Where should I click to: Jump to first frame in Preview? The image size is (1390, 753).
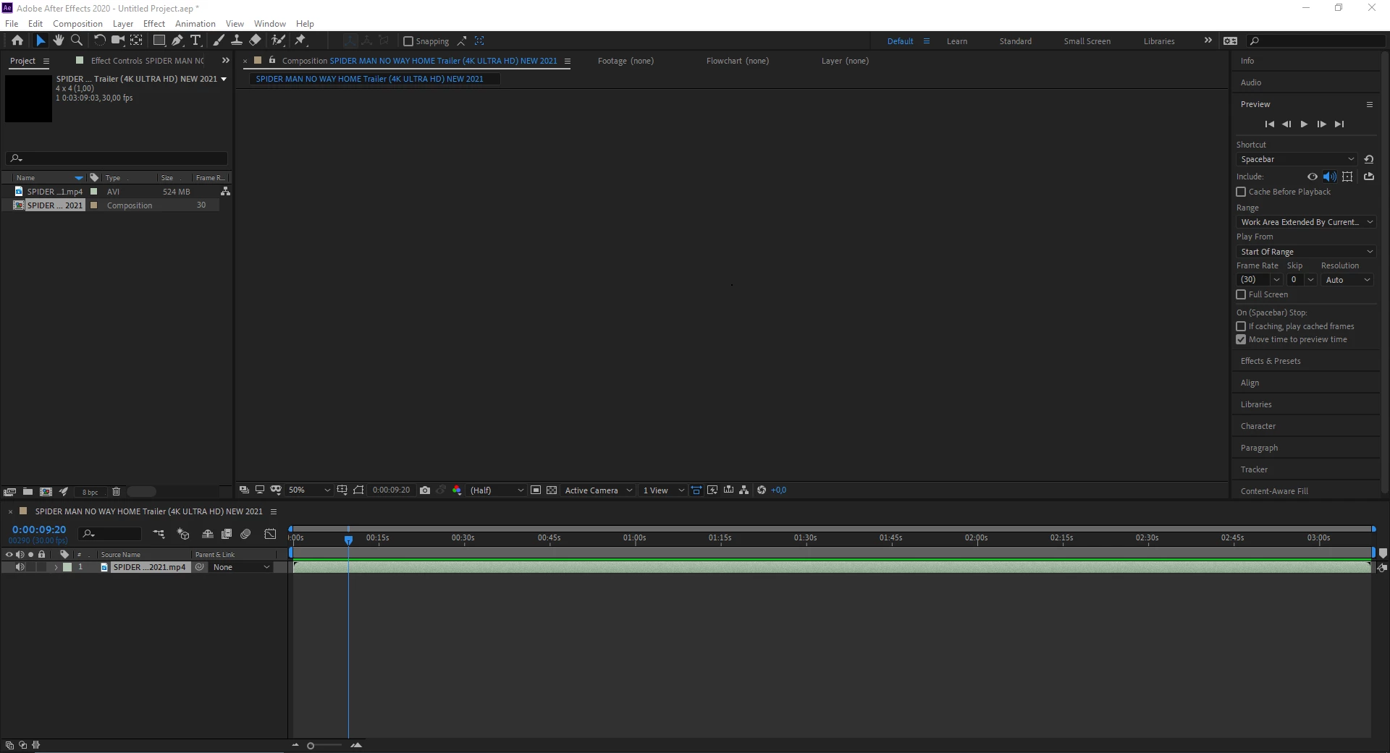click(x=1269, y=124)
